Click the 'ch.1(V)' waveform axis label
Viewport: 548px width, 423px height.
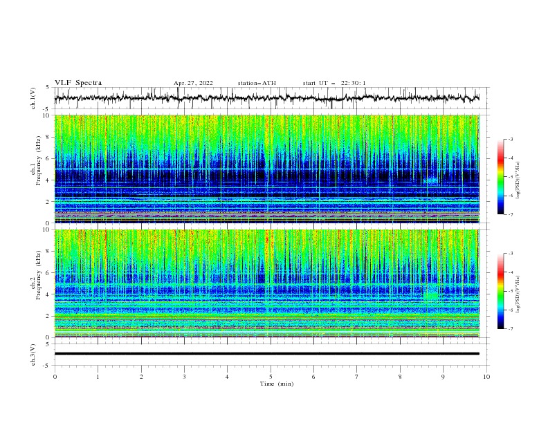tap(33, 98)
